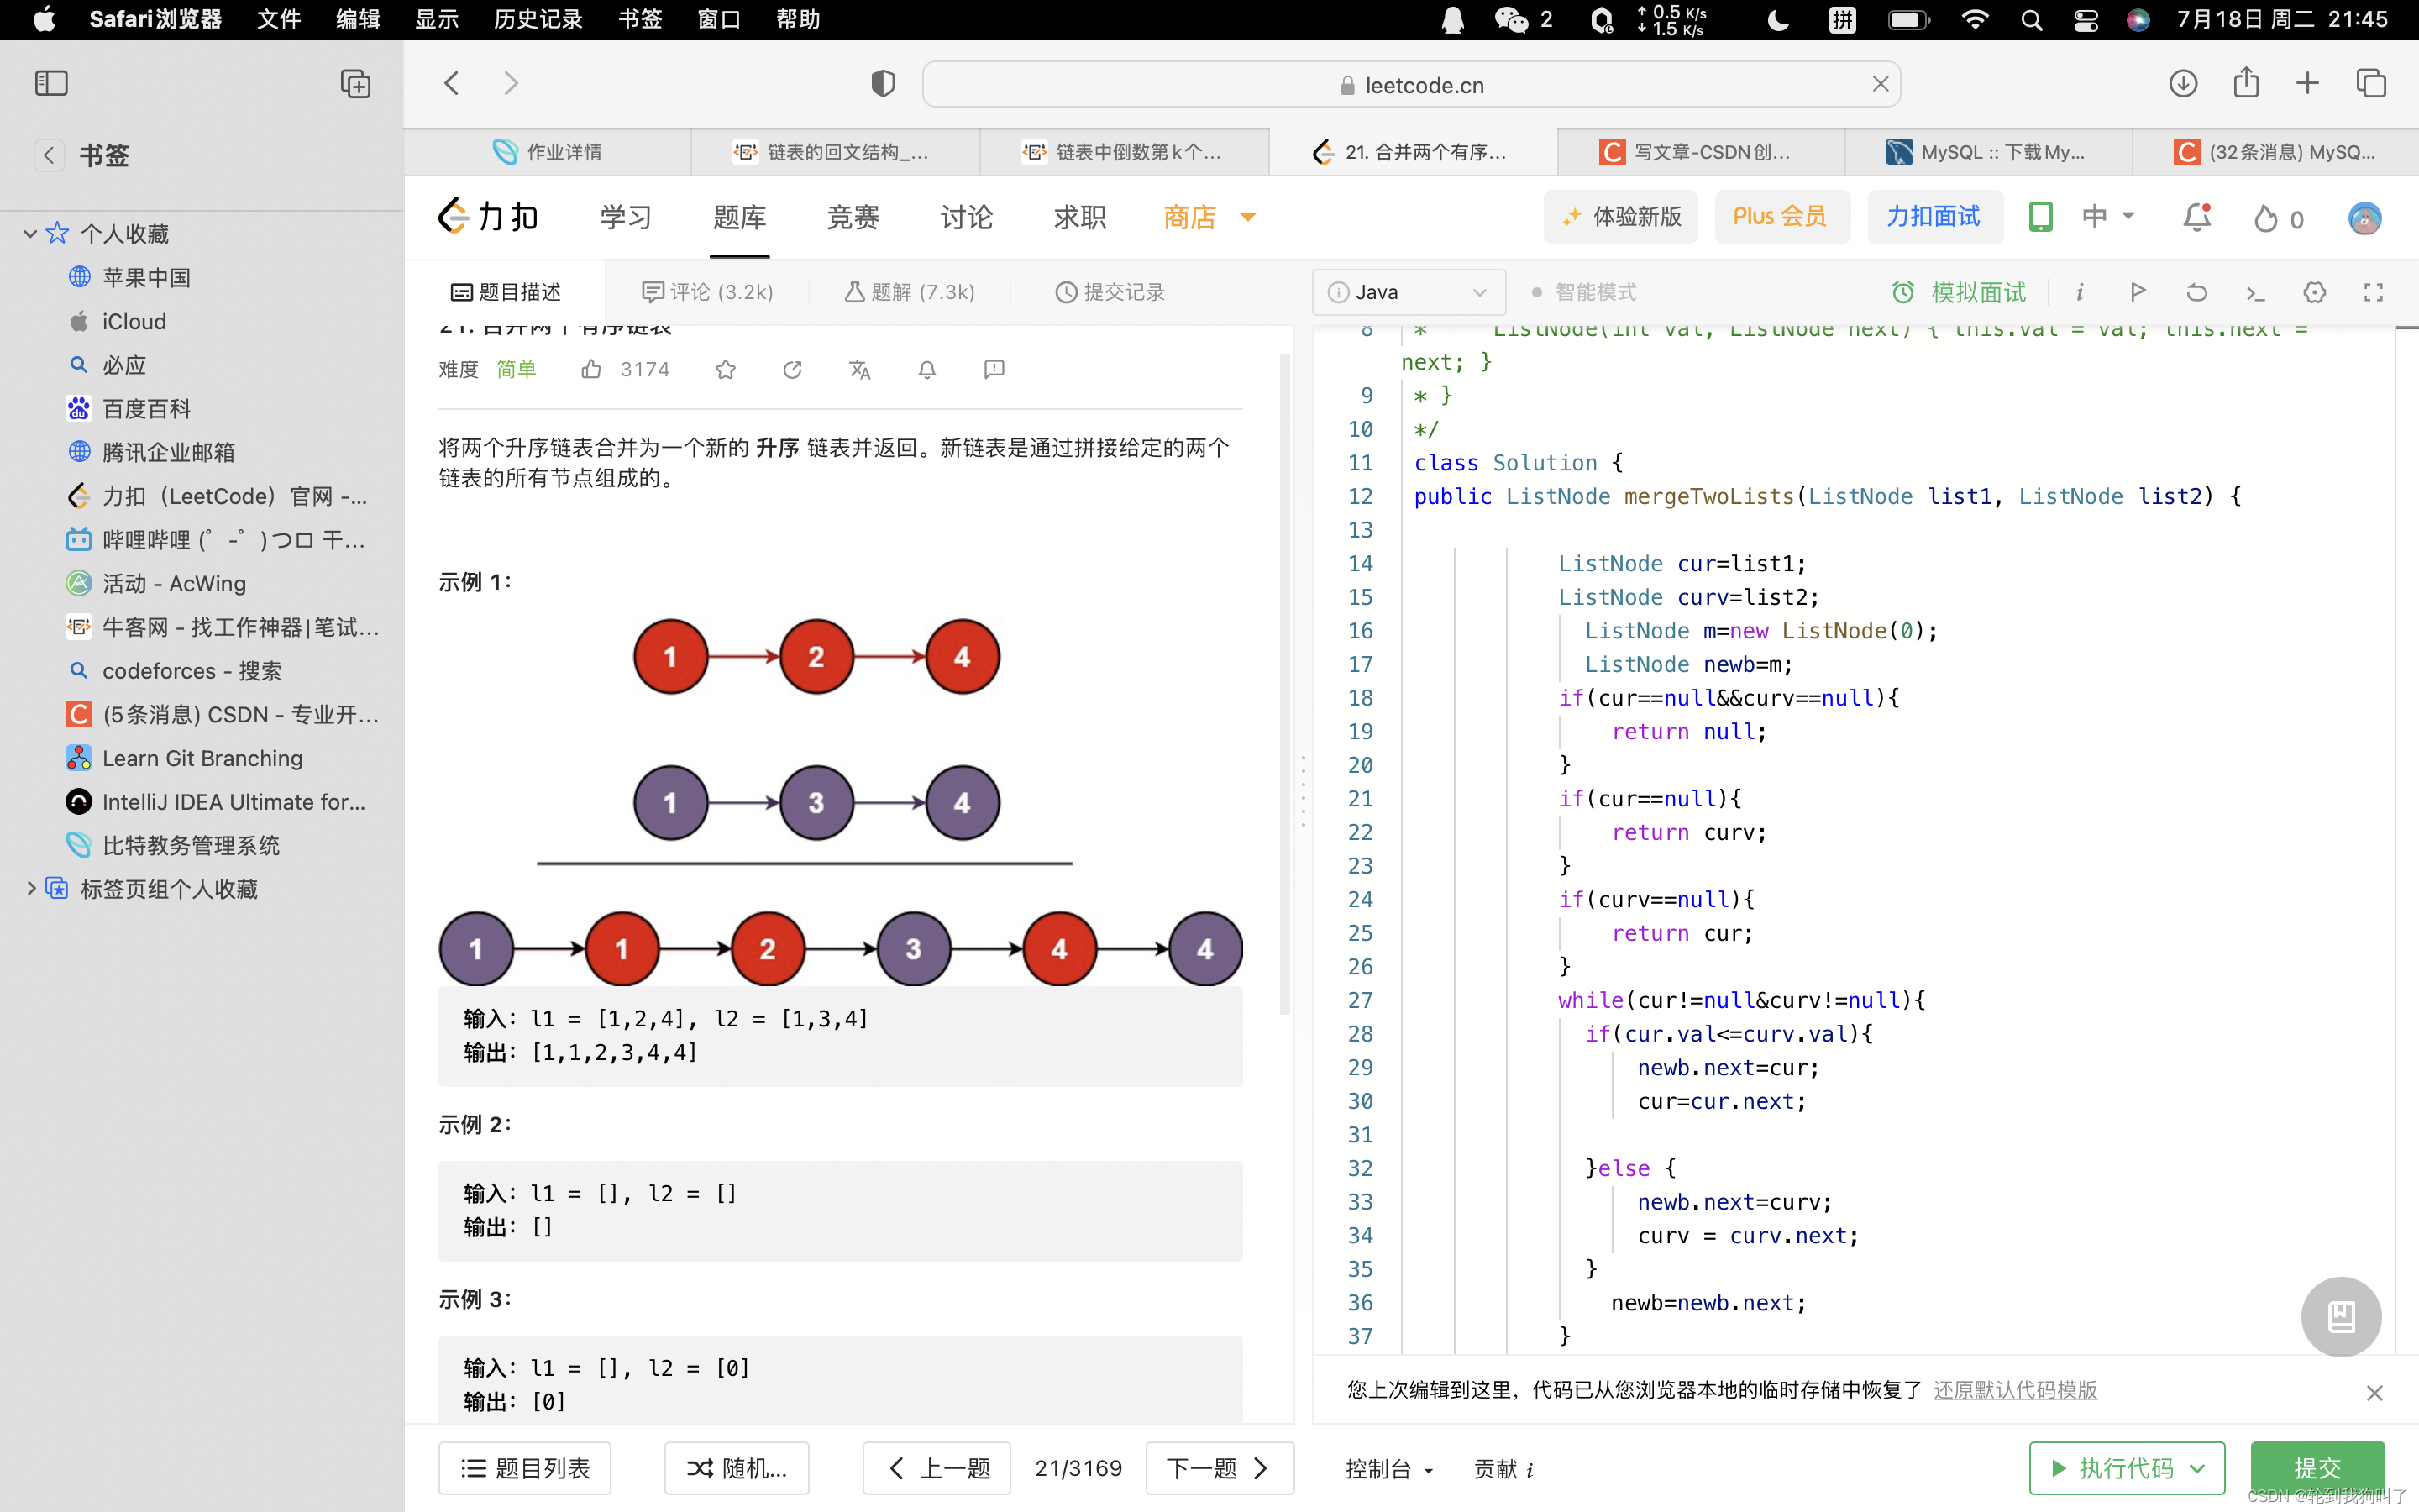The height and width of the screenshot is (1512, 2419).
Task: Enter fullscreen editor mode icon
Action: 2374,292
